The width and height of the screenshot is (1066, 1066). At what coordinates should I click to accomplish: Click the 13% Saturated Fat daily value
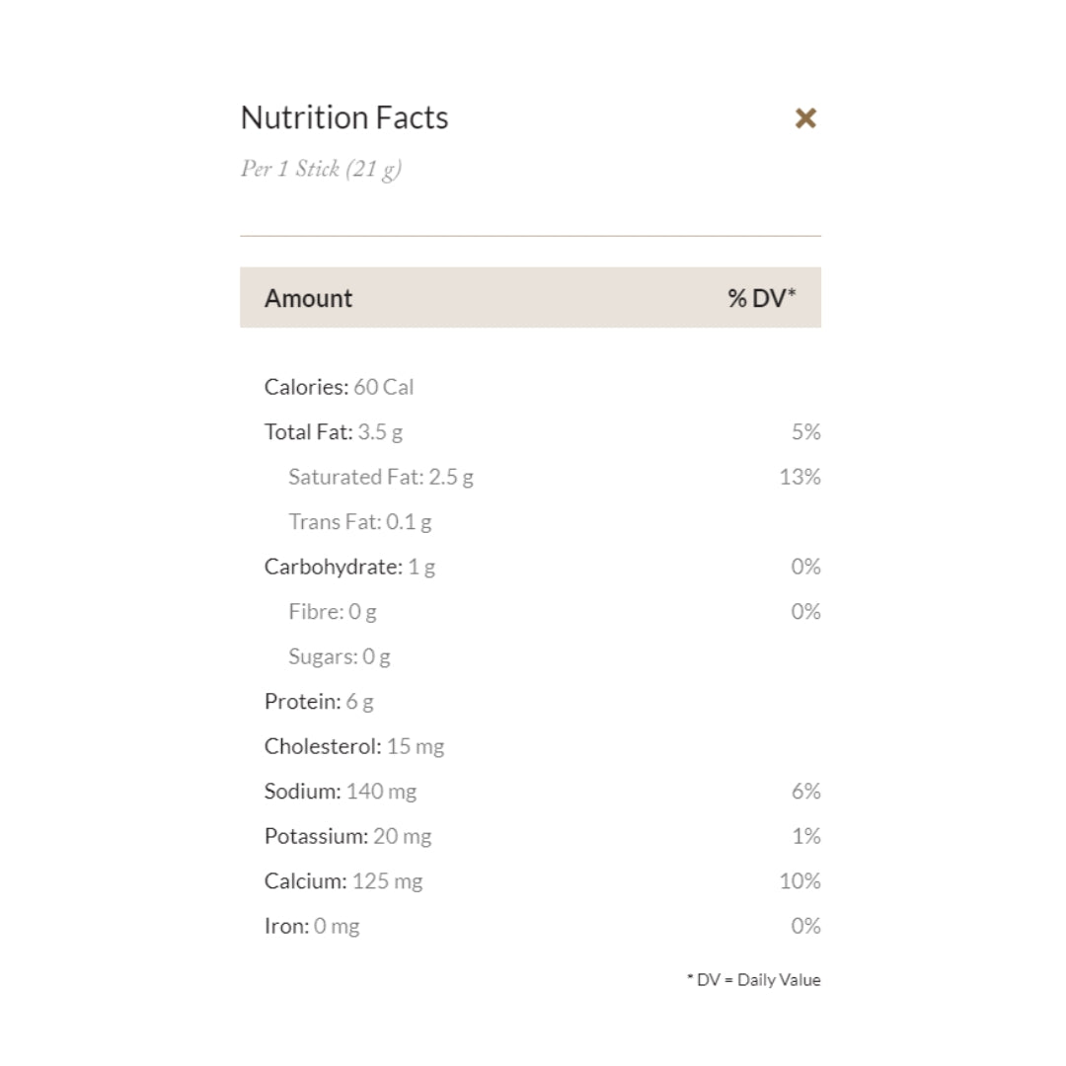(x=799, y=477)
